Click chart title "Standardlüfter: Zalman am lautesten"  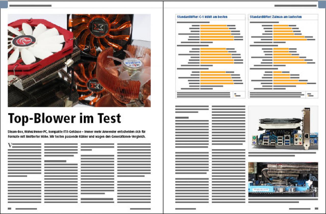(x=276, y=17)
